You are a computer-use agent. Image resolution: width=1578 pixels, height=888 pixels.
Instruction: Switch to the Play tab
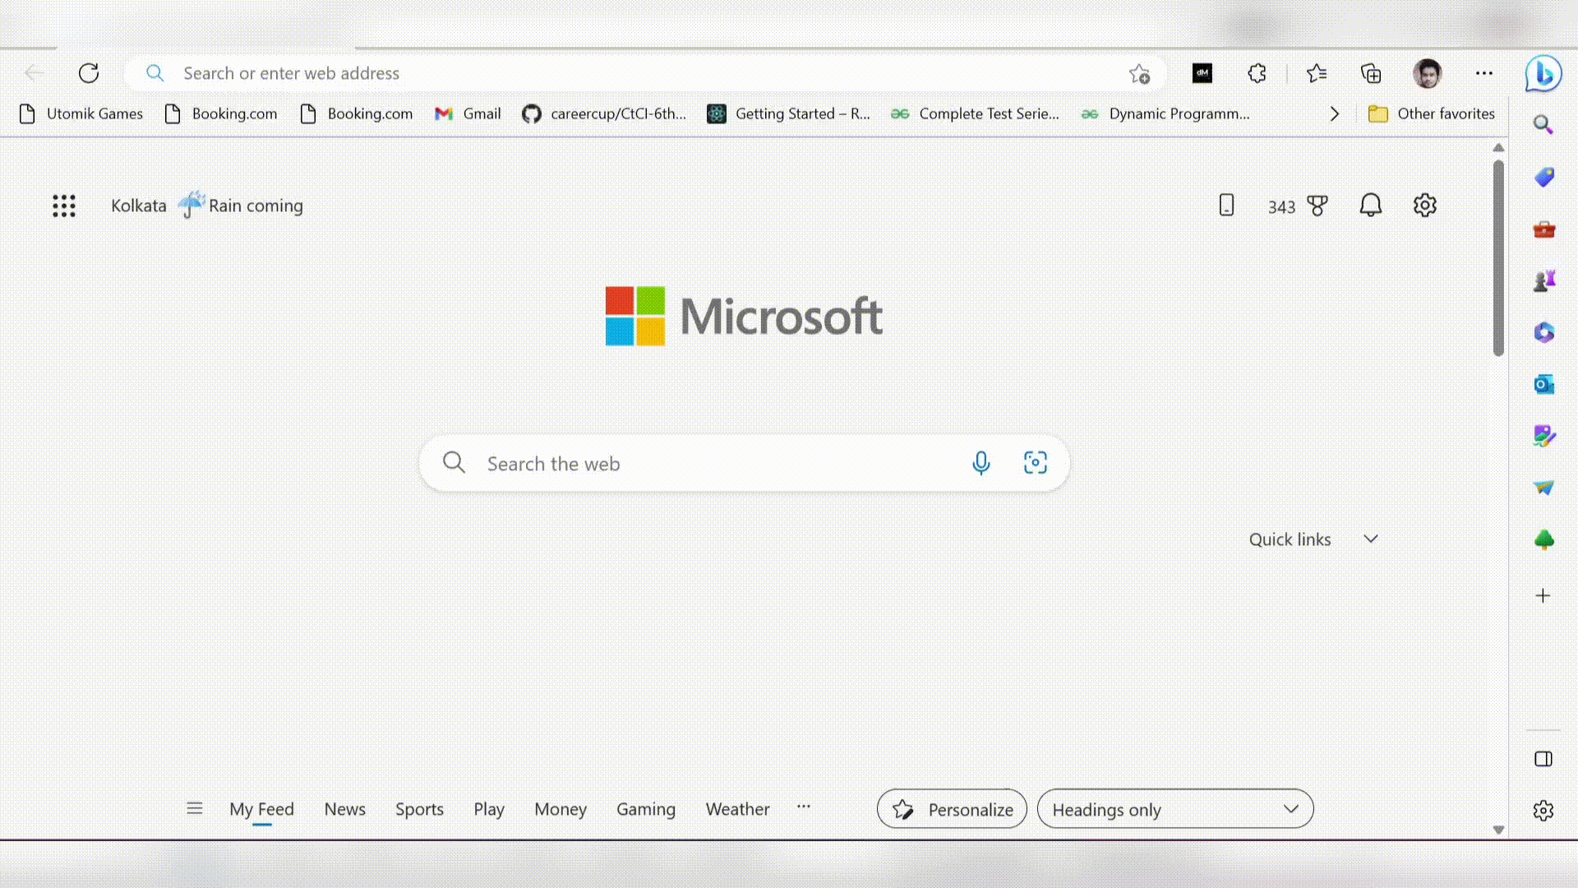(x=488, y=809)
